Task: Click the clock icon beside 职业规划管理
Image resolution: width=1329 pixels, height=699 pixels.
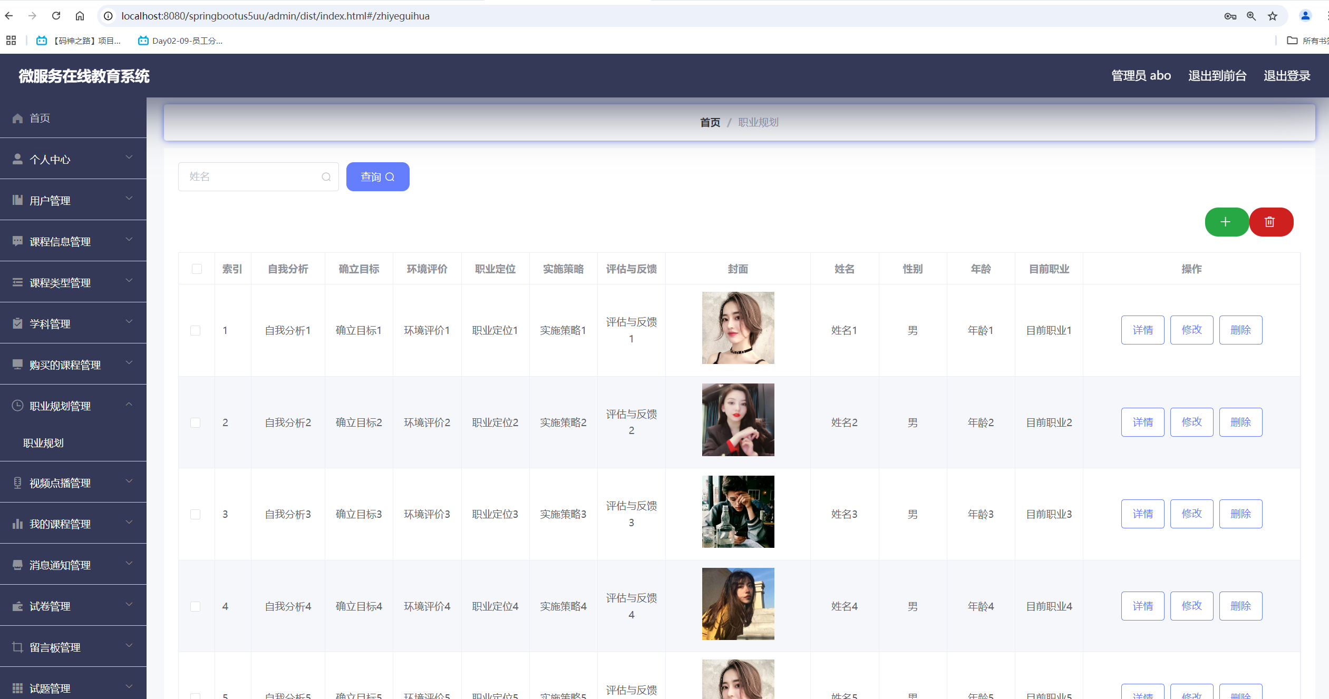Action: 17,406
